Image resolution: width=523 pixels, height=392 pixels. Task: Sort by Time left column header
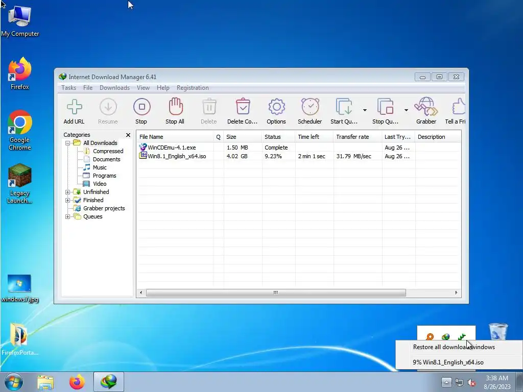pyautogui.click(x=314, y=137)
